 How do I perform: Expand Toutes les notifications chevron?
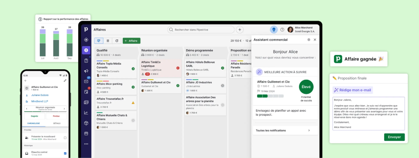[x=309, y=130]
